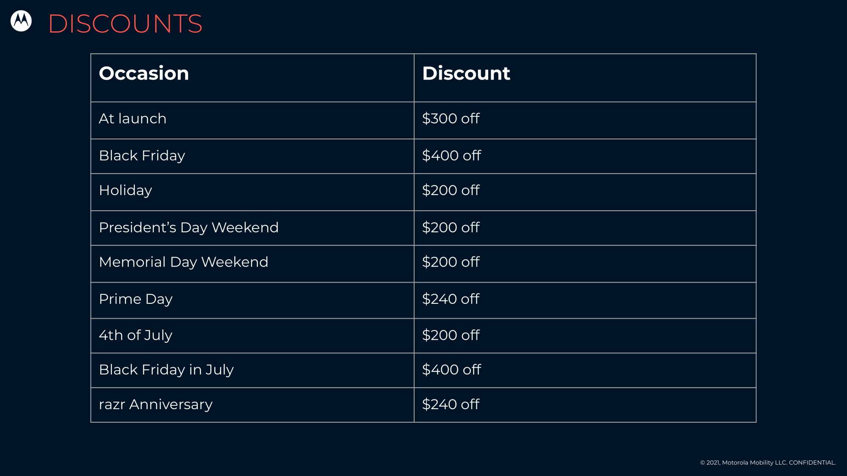The width and height of the screenshot is (847, 476).
Task: Select the 4th of July cell
Action: coord(252,336)
